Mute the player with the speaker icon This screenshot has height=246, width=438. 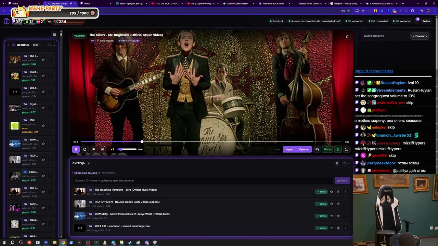[112, 149]
